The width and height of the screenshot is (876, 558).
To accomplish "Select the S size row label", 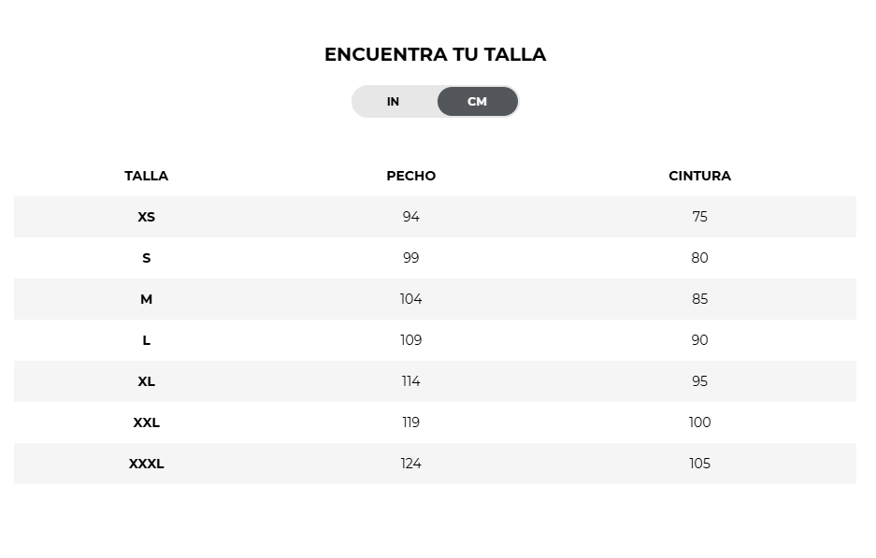I will [x=147, y=258].
